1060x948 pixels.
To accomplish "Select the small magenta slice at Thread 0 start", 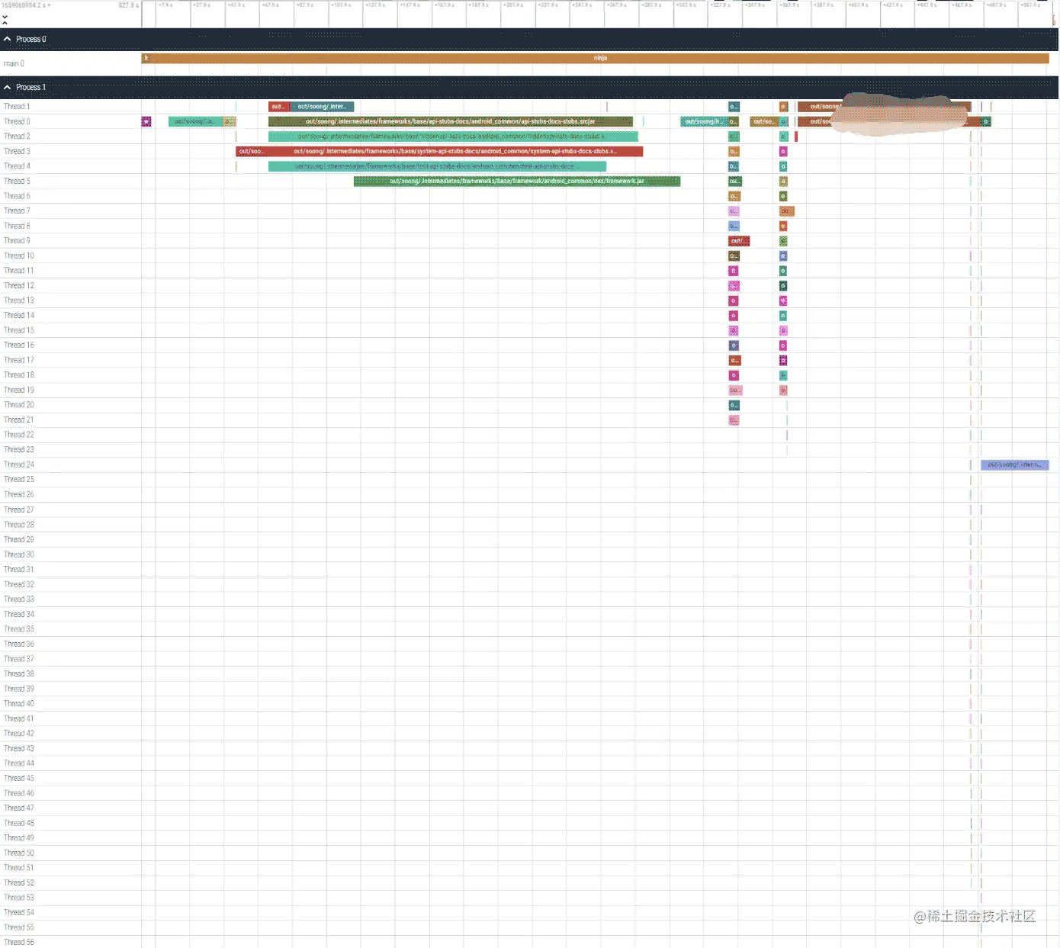I will click(146, 121).
